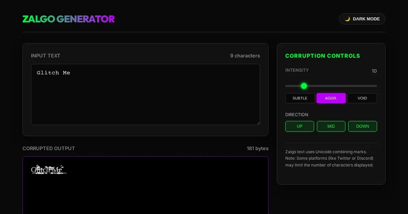Click the textarea resize handle corner
Screen dimensions: 408x214
click(258, 123)
